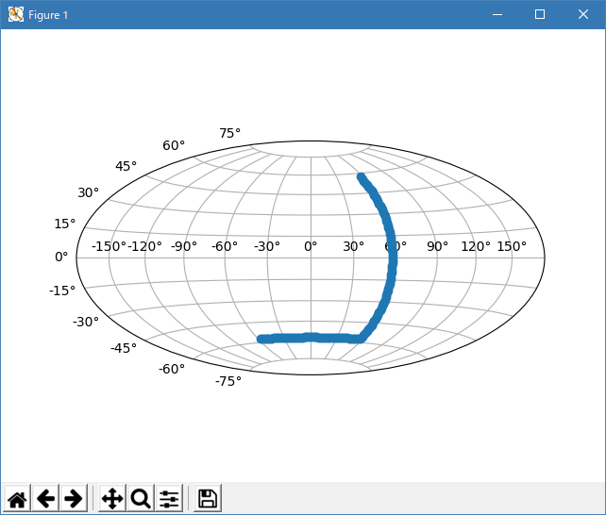Open the Configure subplots sliders dialog

169,498
